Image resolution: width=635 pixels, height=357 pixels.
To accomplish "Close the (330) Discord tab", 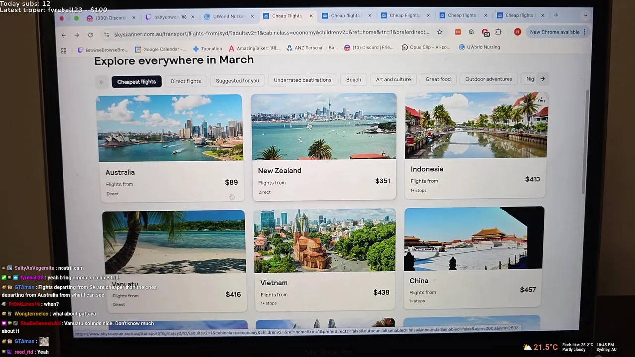I will [x=133, y=18].
